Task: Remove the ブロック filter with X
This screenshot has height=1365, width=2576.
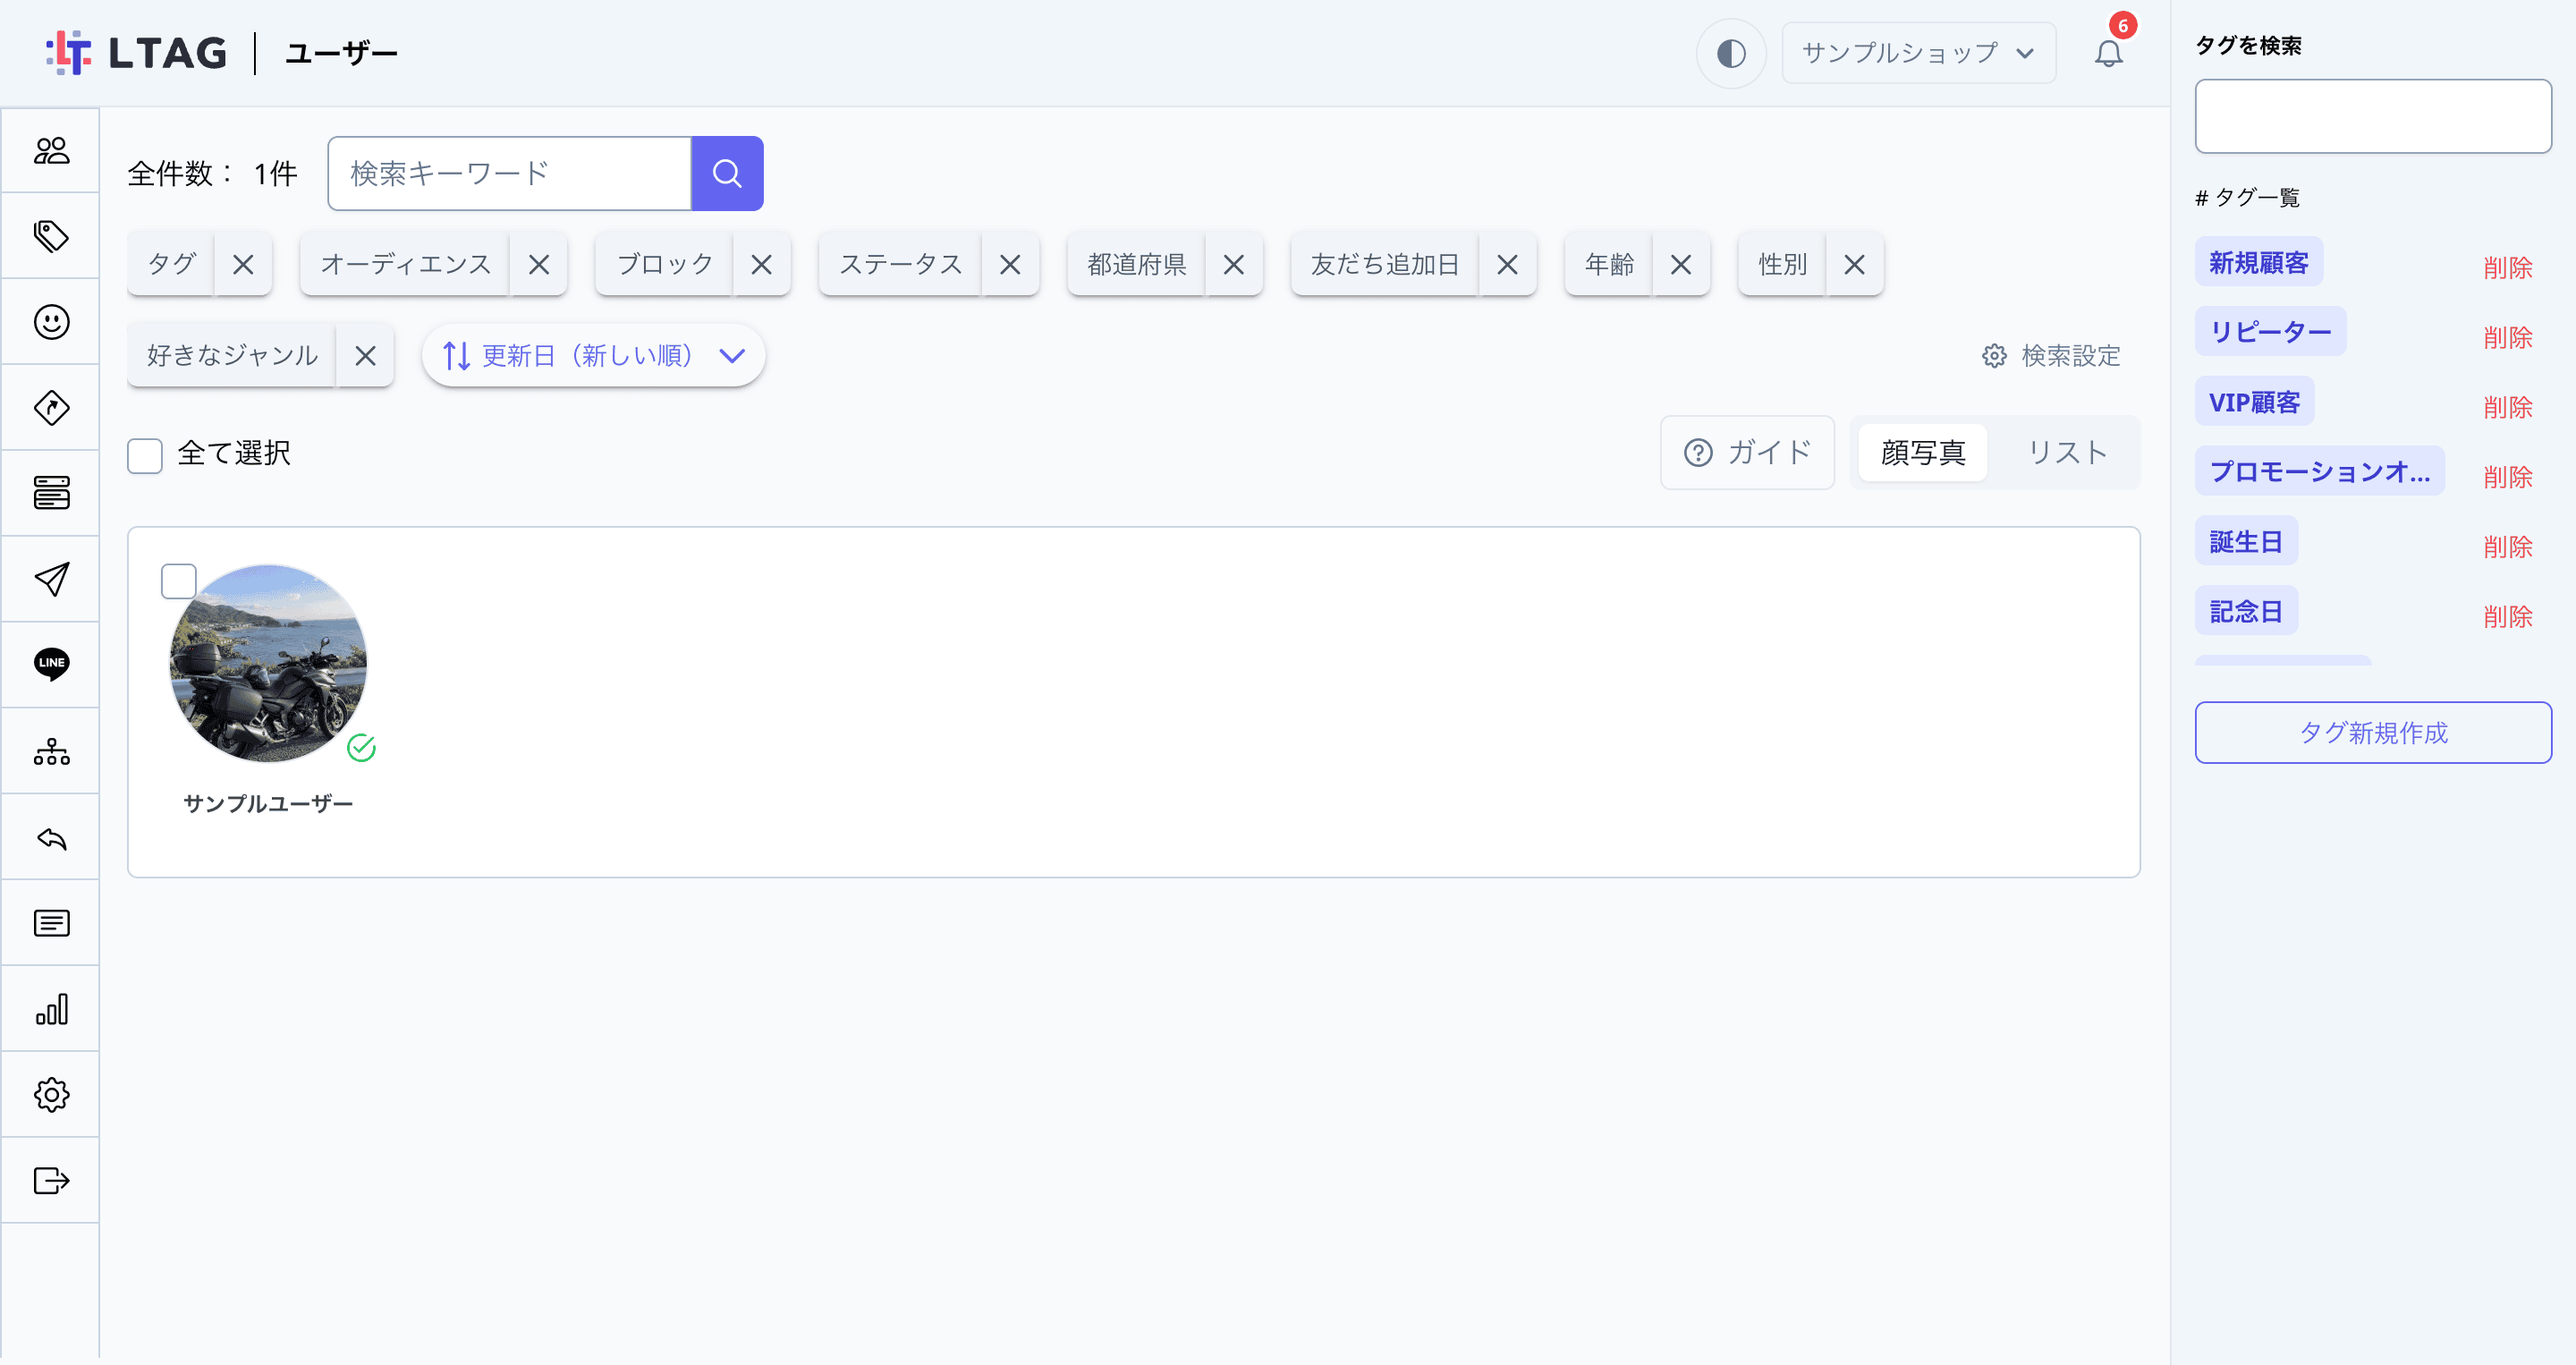Action: click(x=761, y=264)
